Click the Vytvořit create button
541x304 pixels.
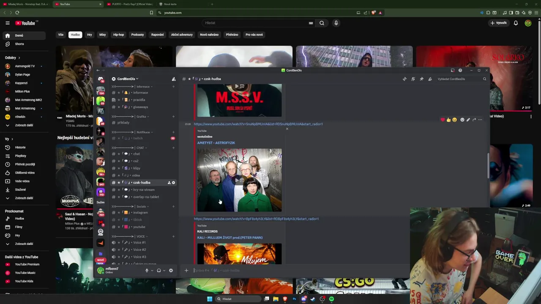(499, 23)
